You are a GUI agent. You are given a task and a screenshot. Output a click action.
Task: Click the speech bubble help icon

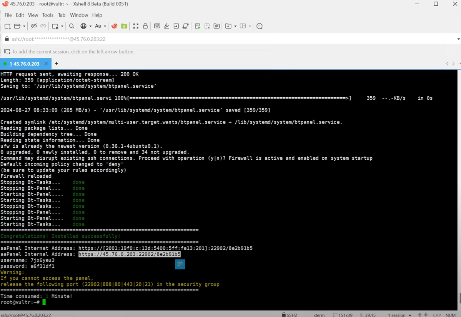(x=260, y=26)
